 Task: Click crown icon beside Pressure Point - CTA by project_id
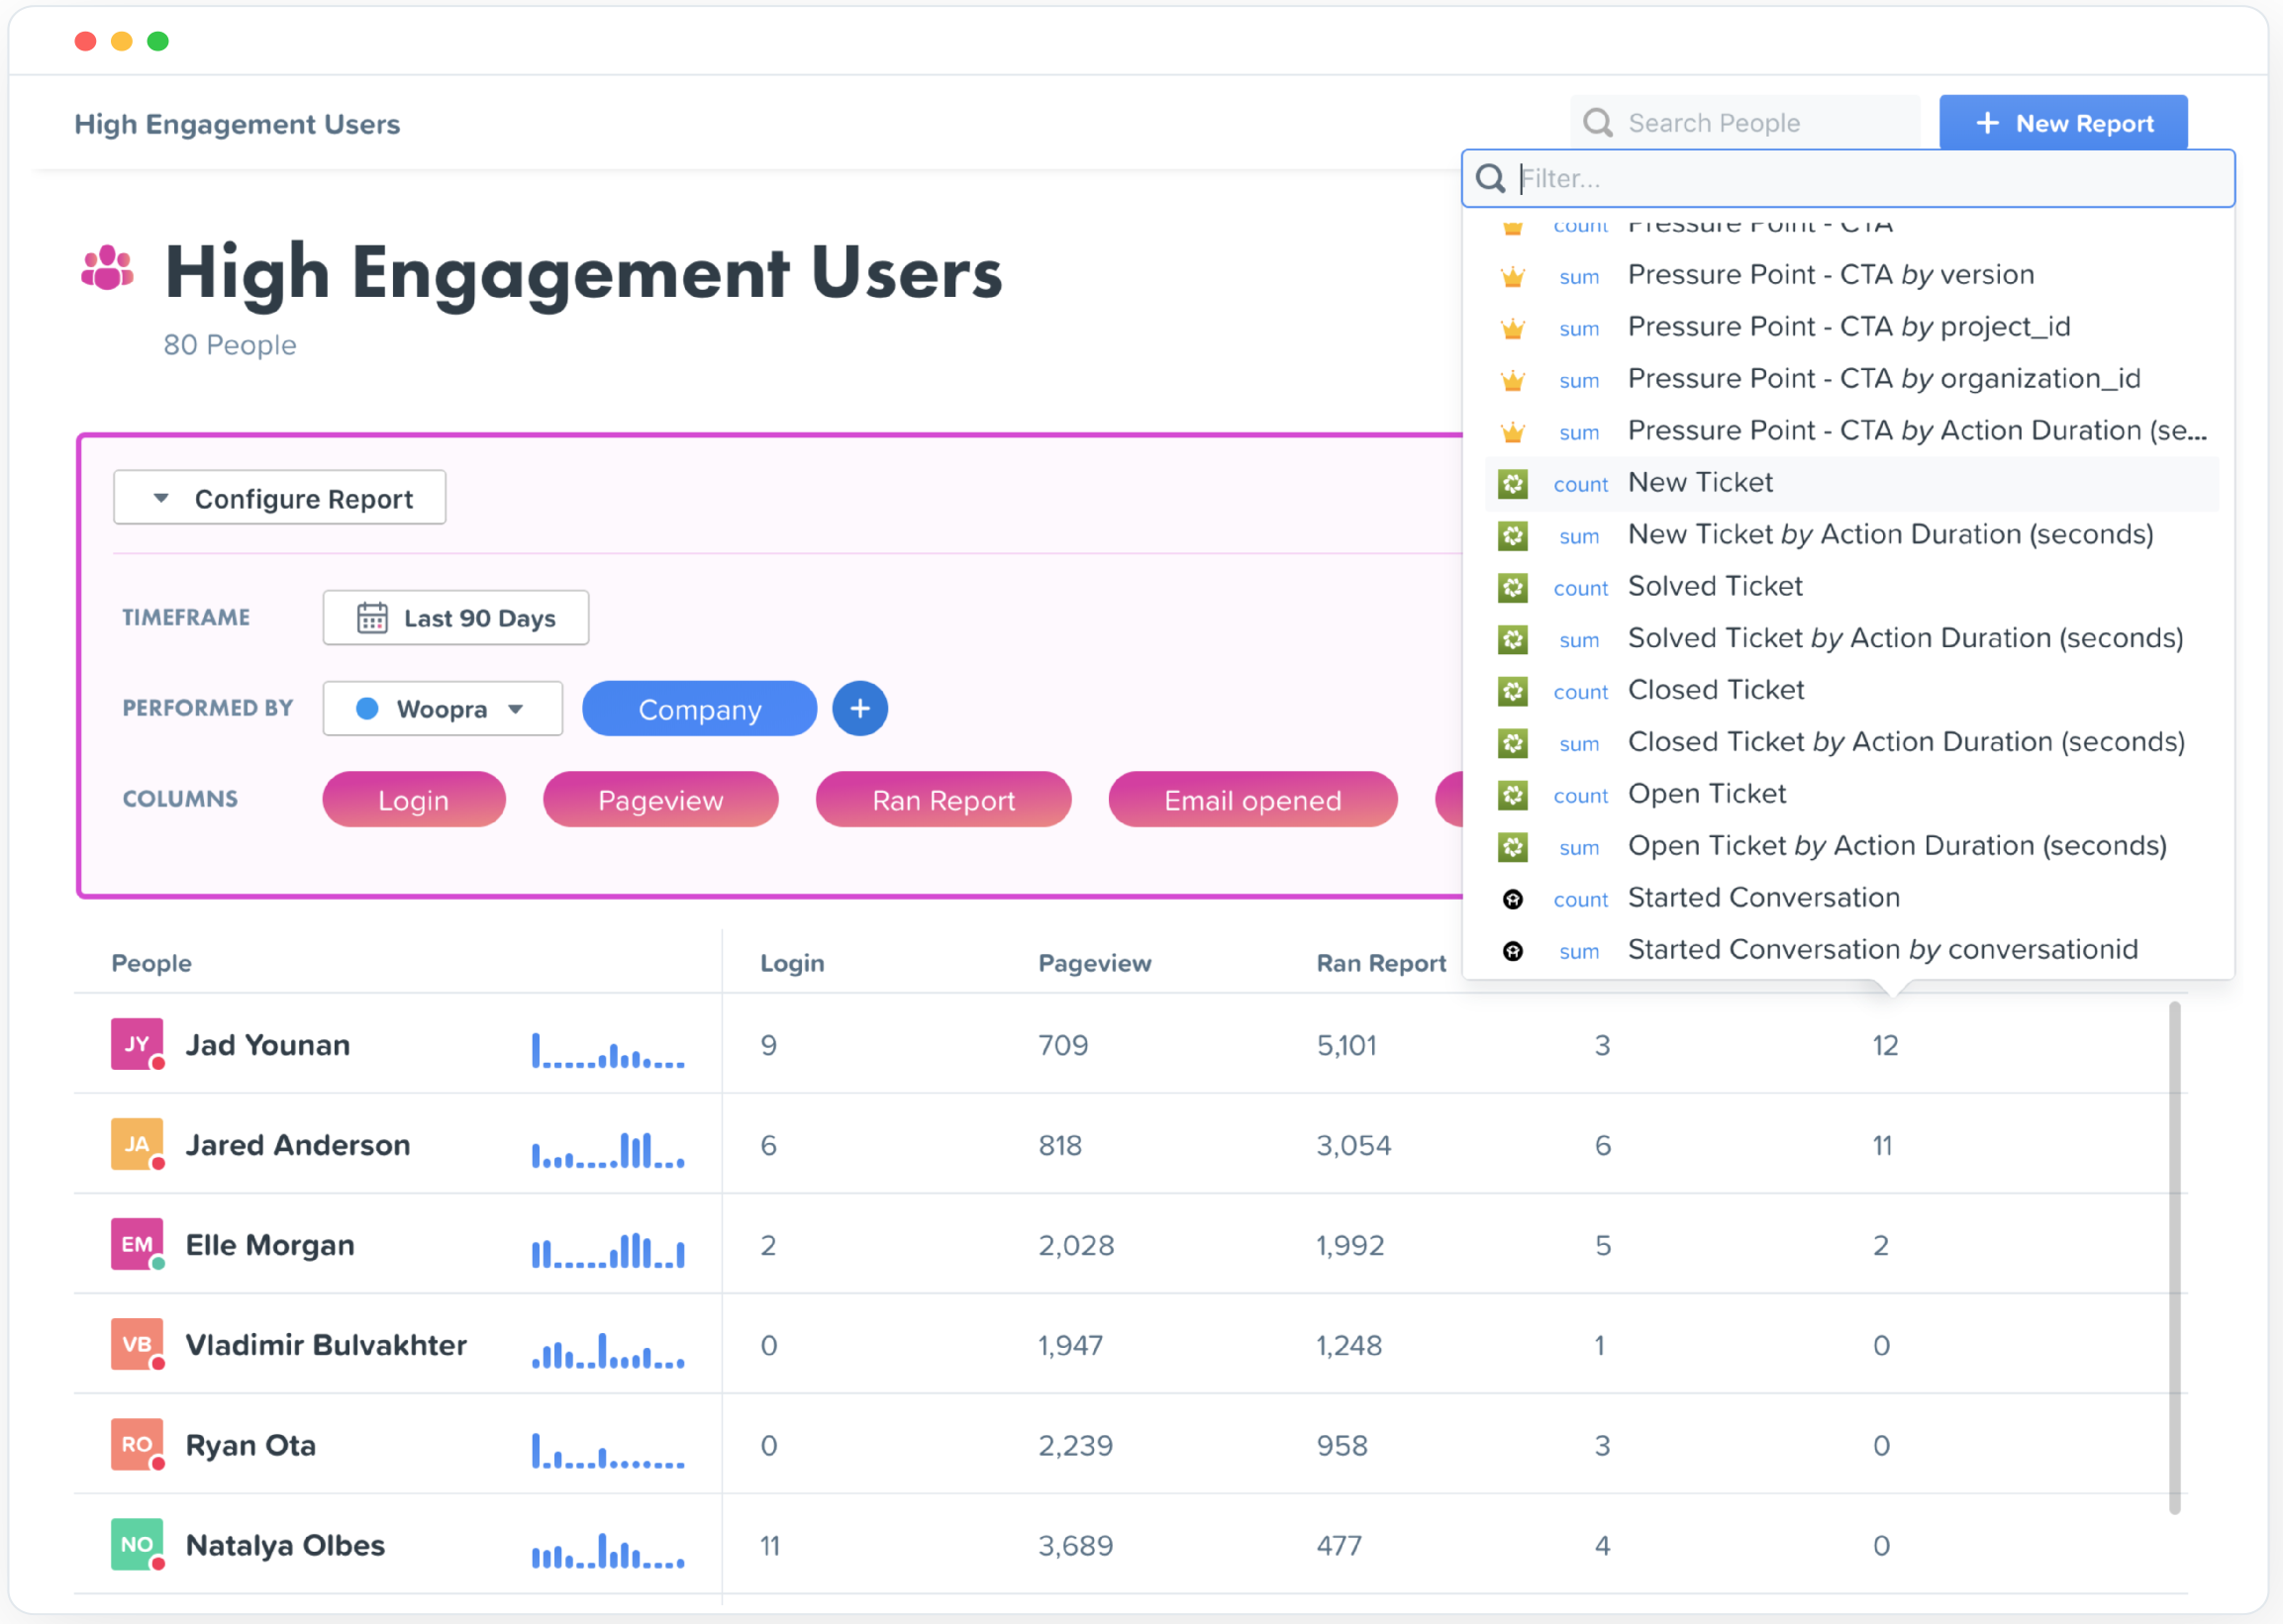pyautogui.click(x=1513, y=328)
